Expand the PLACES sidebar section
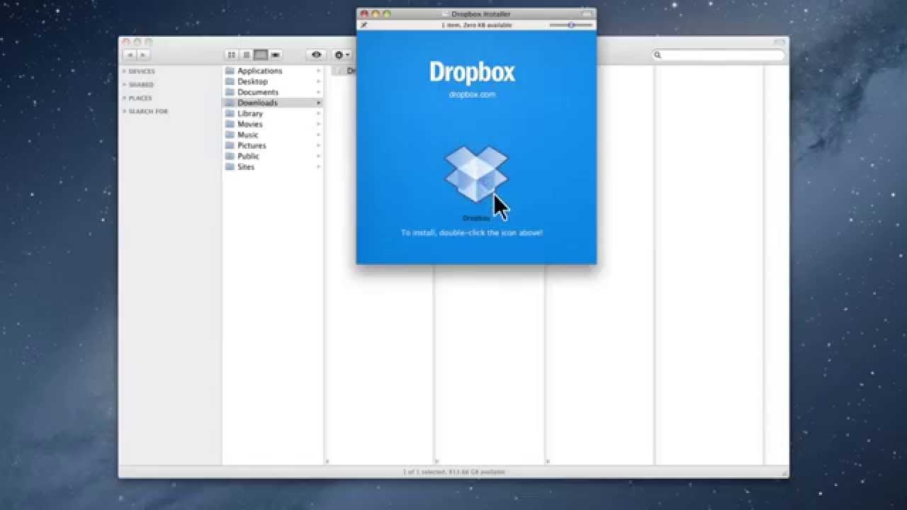Screen dimensions: 907x510 (124, 98)
